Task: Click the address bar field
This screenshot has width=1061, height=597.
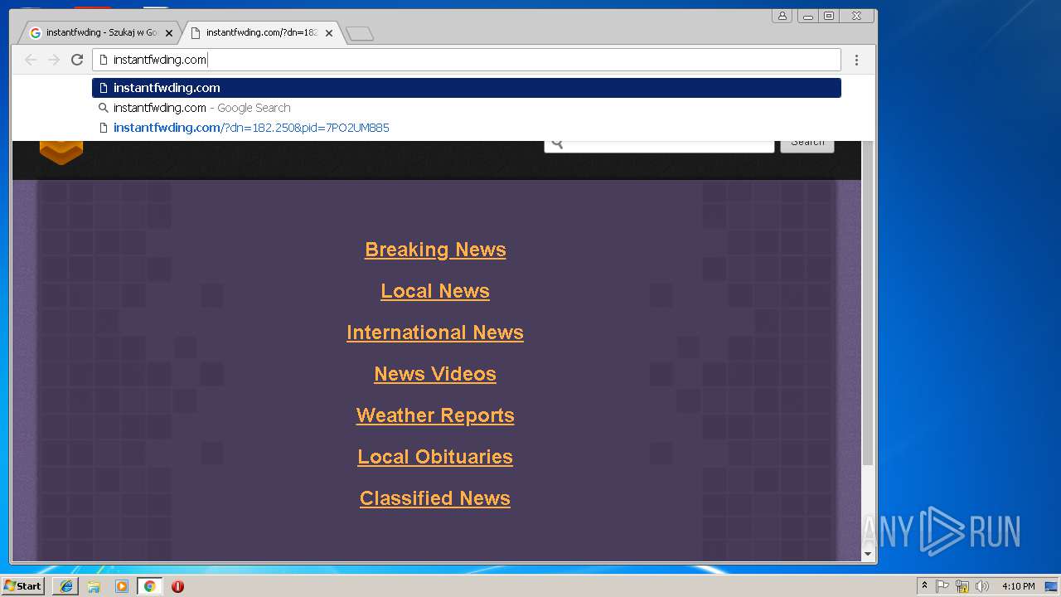Action: pyautogui.click(x=467, y=60)
